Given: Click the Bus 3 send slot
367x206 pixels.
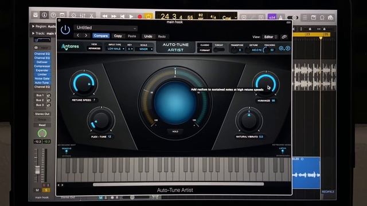Looking at the screenshot, I should tap(40, 105).
